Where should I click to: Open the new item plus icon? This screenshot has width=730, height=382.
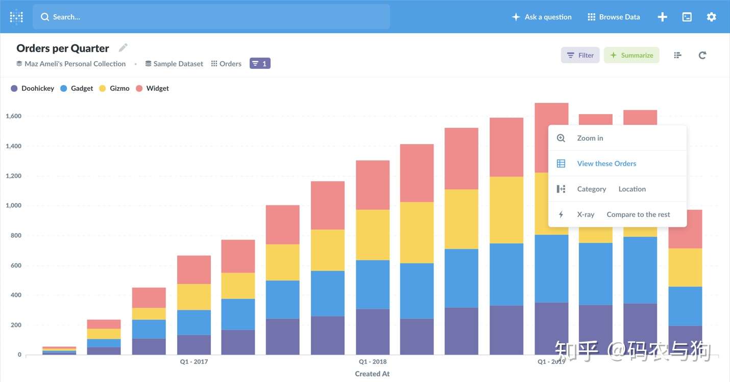point(662,17)
